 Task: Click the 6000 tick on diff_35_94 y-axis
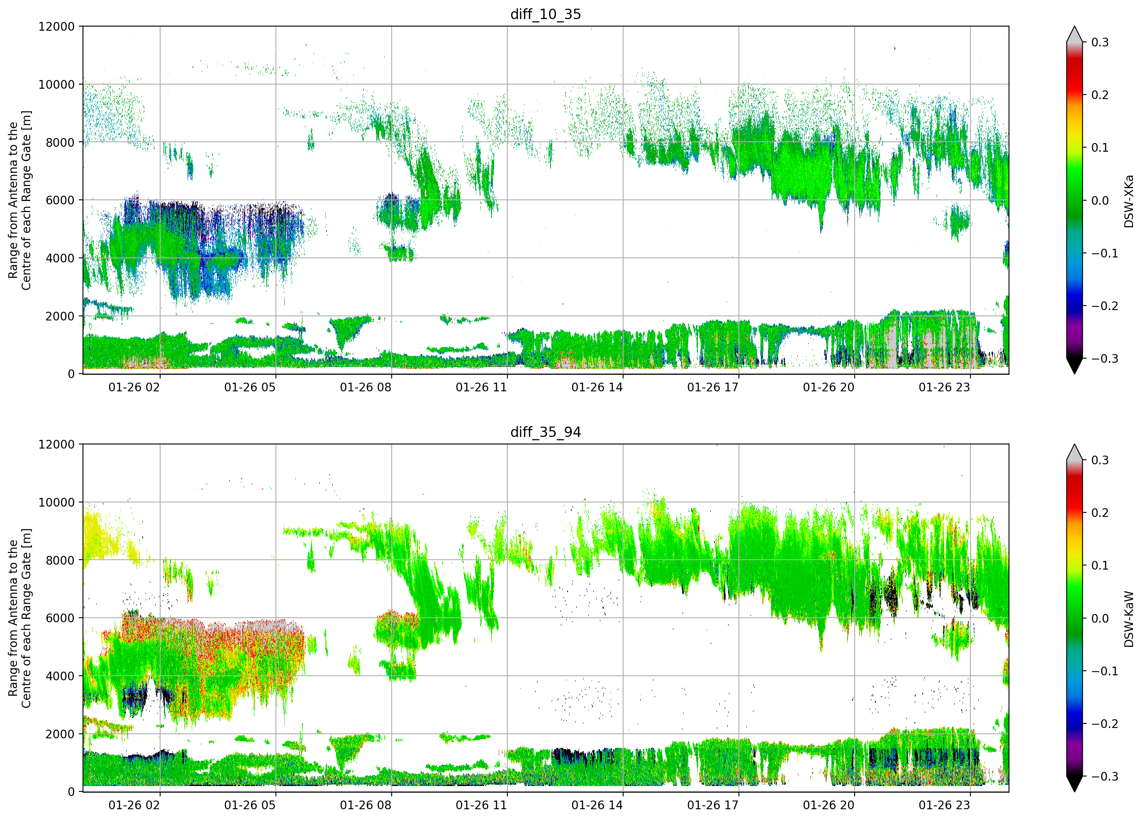tap(60, 618)
